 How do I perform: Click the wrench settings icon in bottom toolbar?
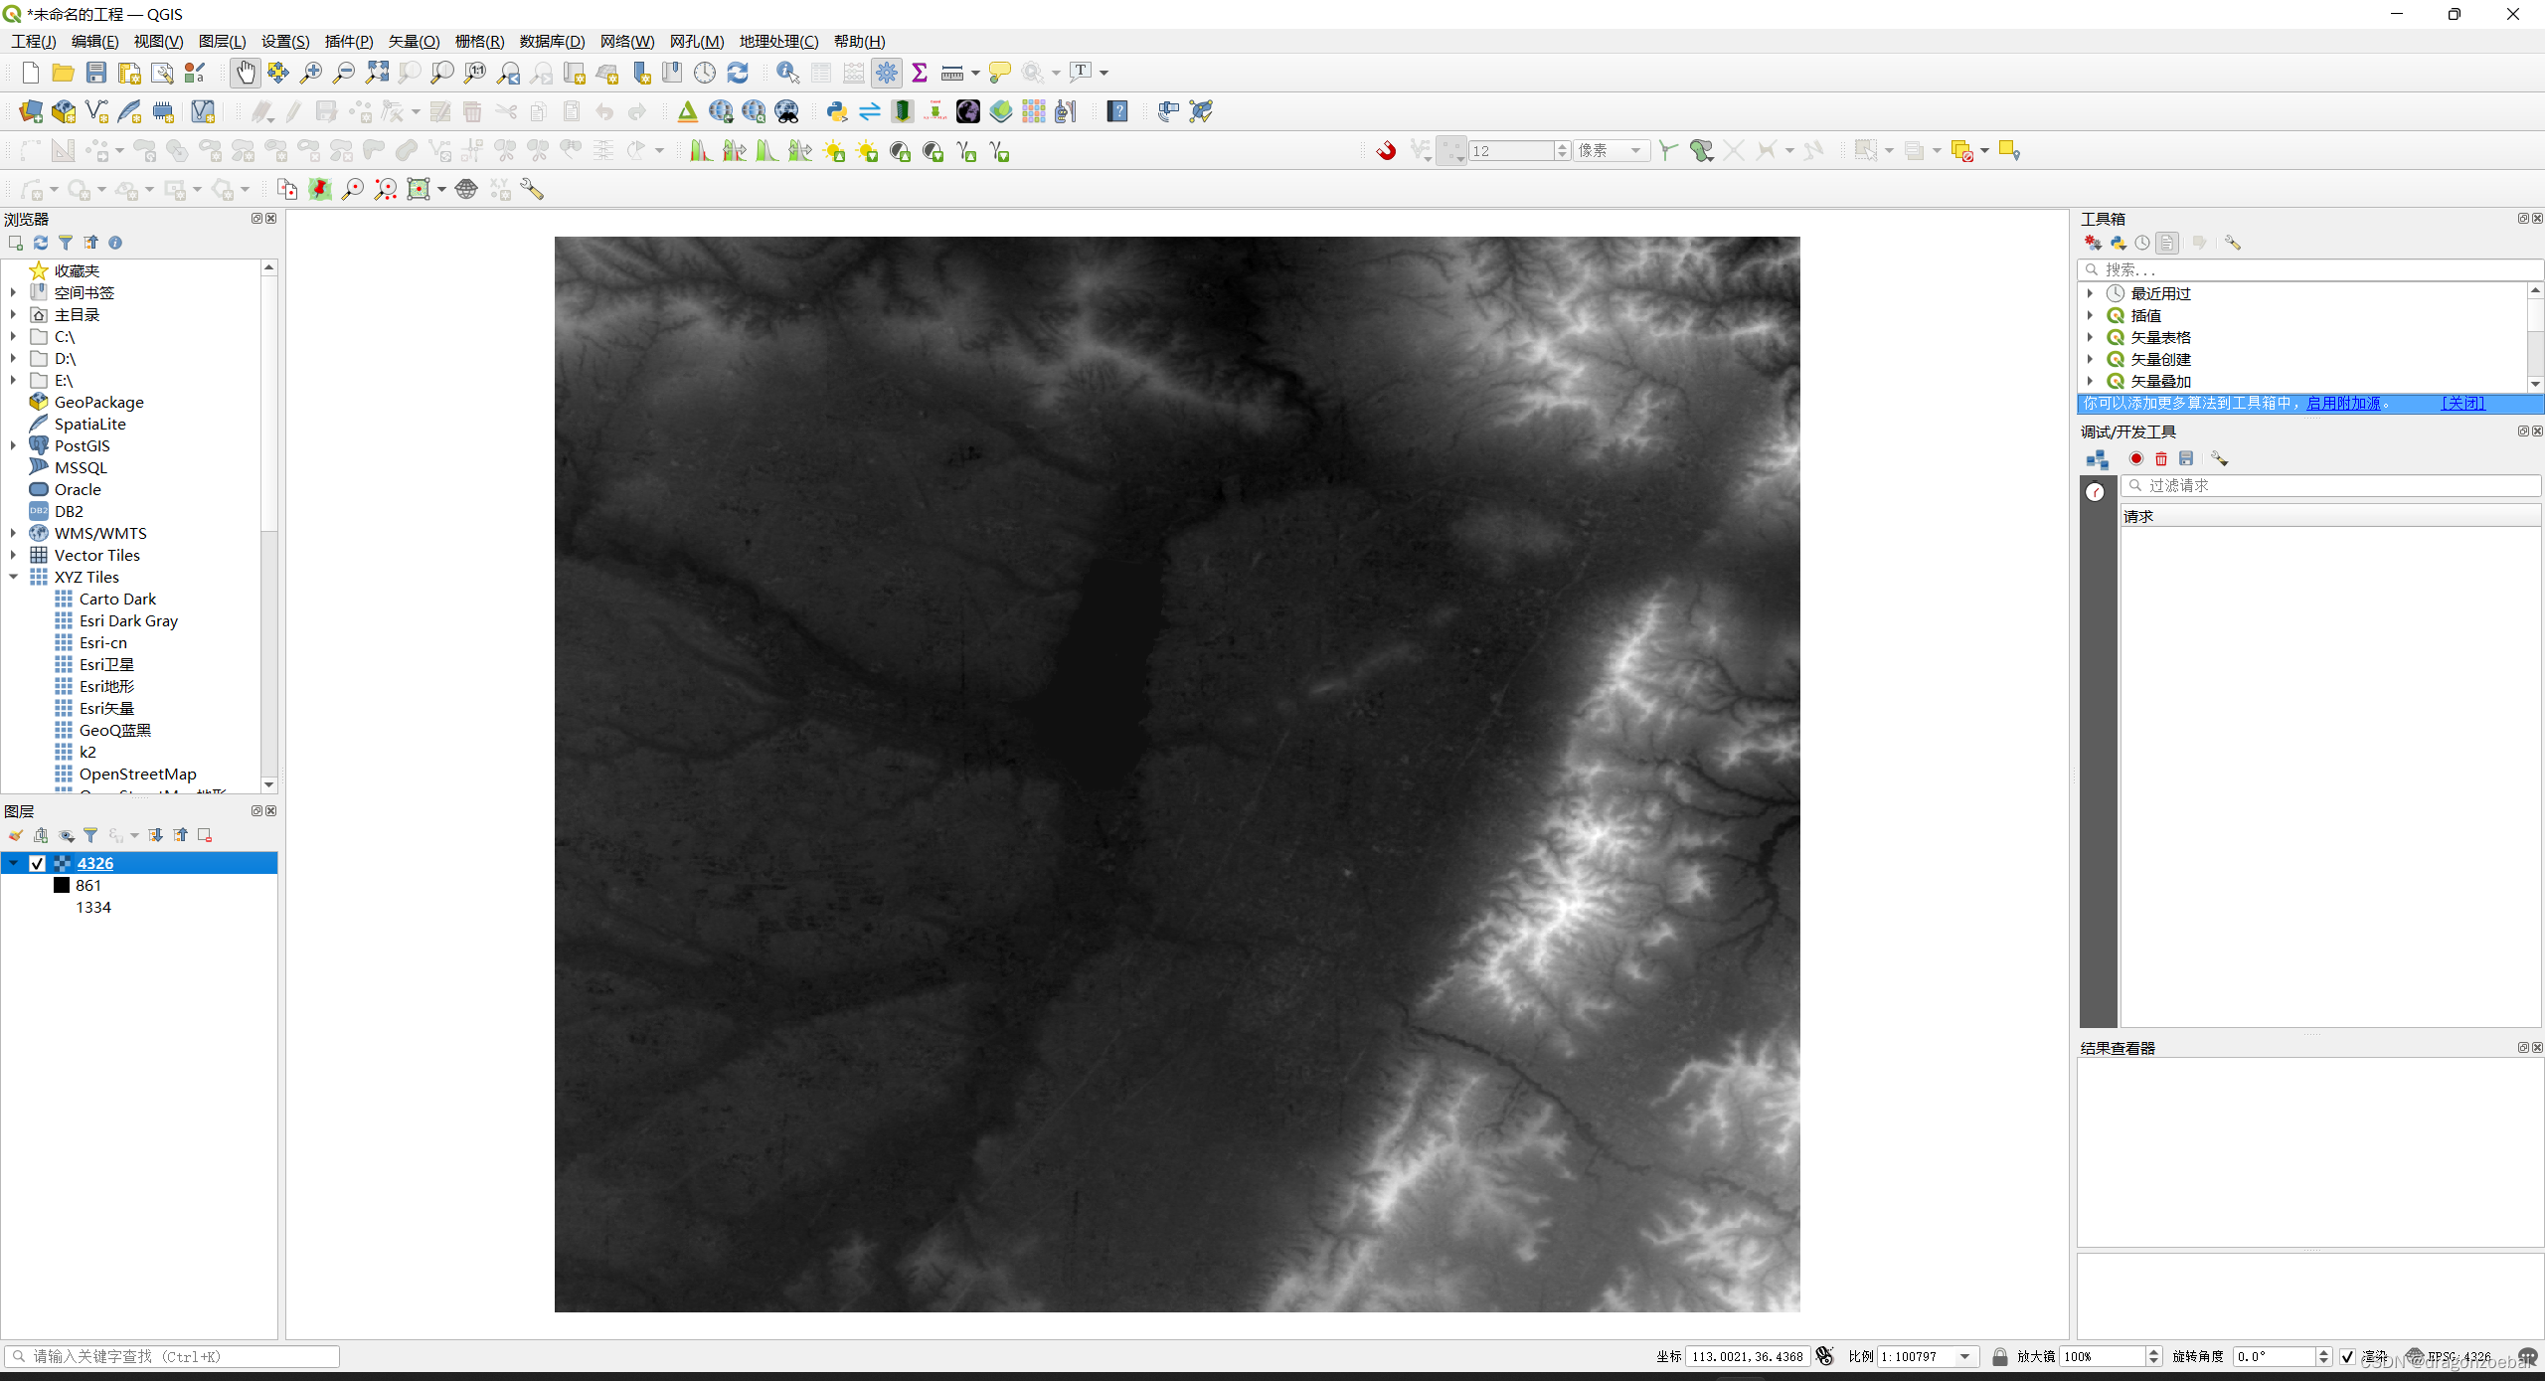[x=532, y=190]
